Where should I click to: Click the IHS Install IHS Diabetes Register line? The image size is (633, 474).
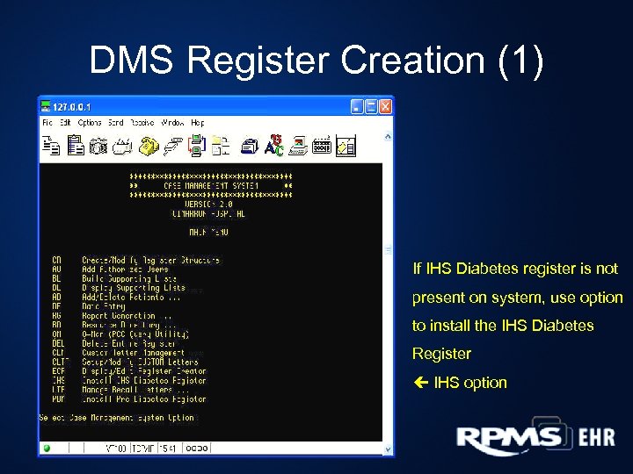point(129,380)
